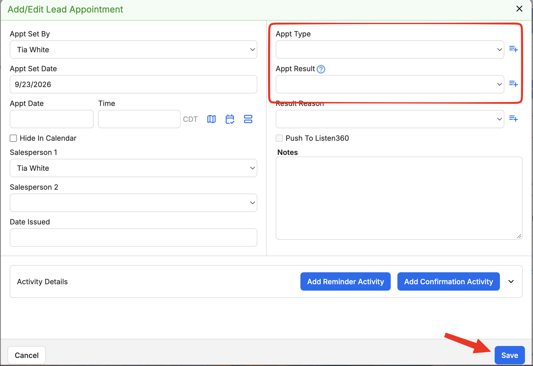Screen dimensions: 533x366
Task: Add new Appt Result list item icon
Action: pos(513,84)
